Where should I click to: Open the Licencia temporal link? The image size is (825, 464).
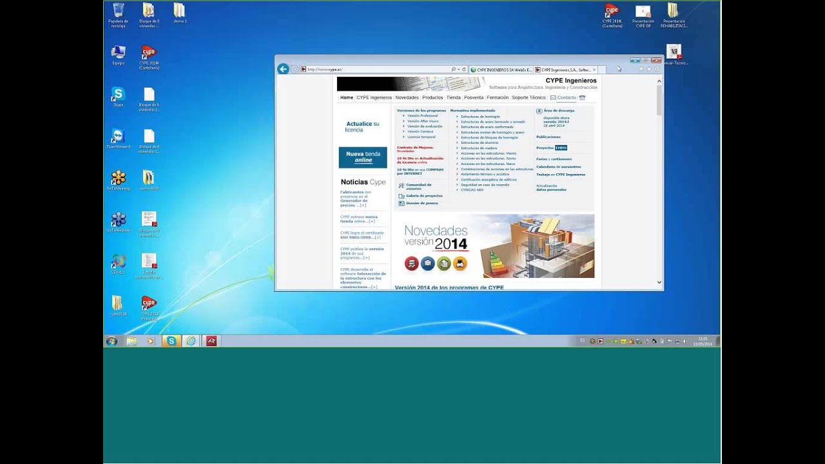click(x=422, y=137)
